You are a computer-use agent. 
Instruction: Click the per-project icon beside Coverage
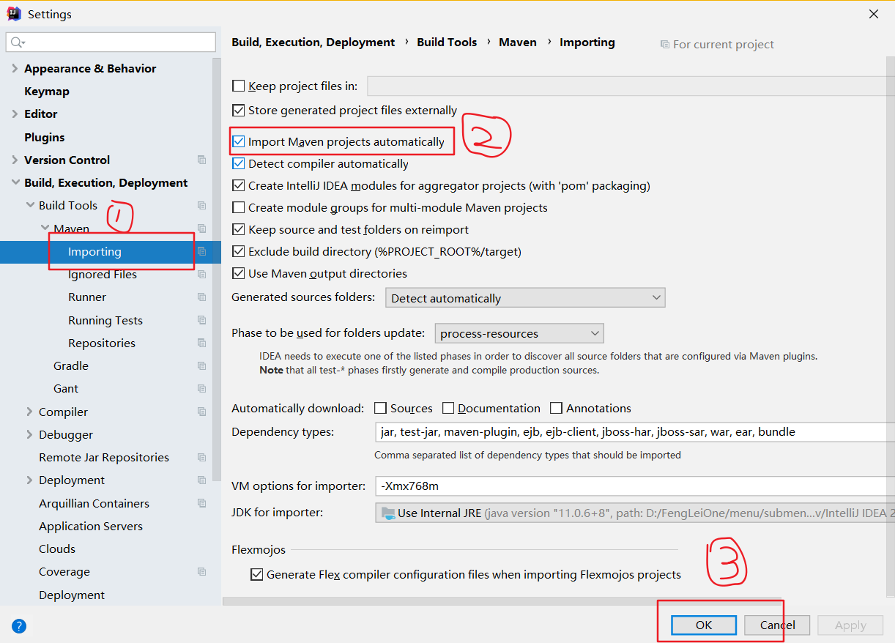click(x=201, y=572)
